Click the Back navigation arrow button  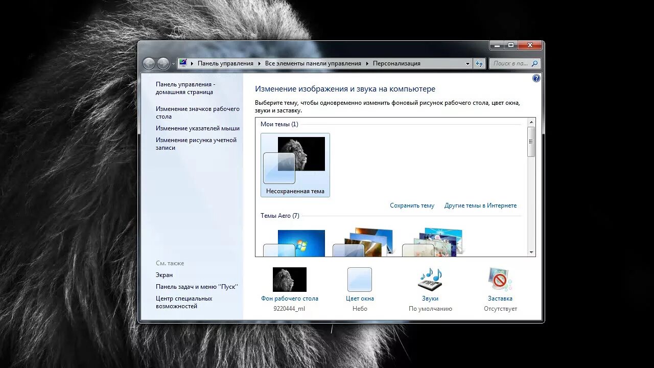pos(149,63)
